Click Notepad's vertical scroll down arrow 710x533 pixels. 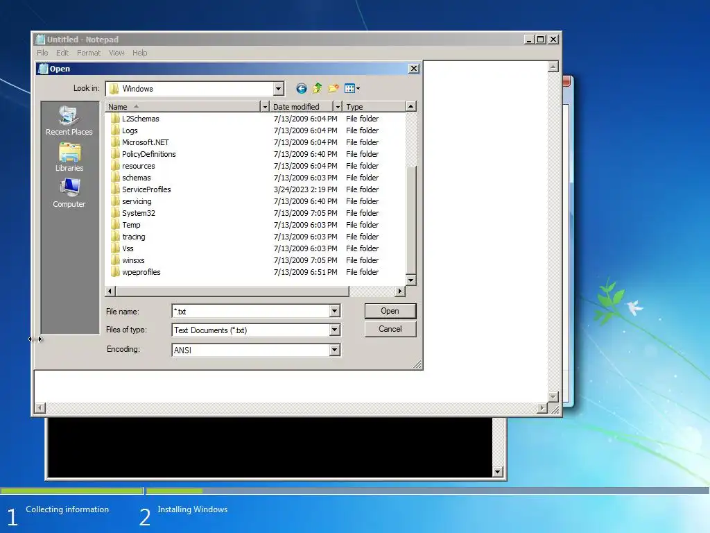pyautogui.click(x=553, y=396)
